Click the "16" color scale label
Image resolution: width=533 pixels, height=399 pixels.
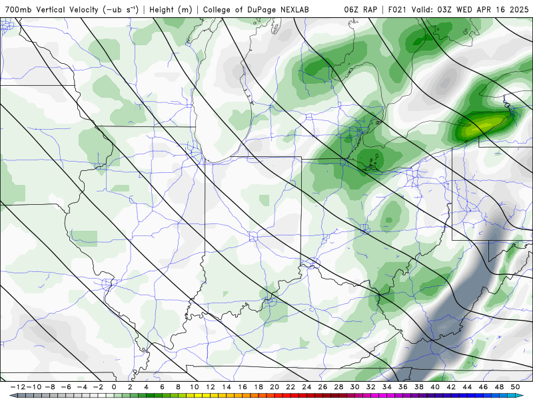click(x=243, y=387)
